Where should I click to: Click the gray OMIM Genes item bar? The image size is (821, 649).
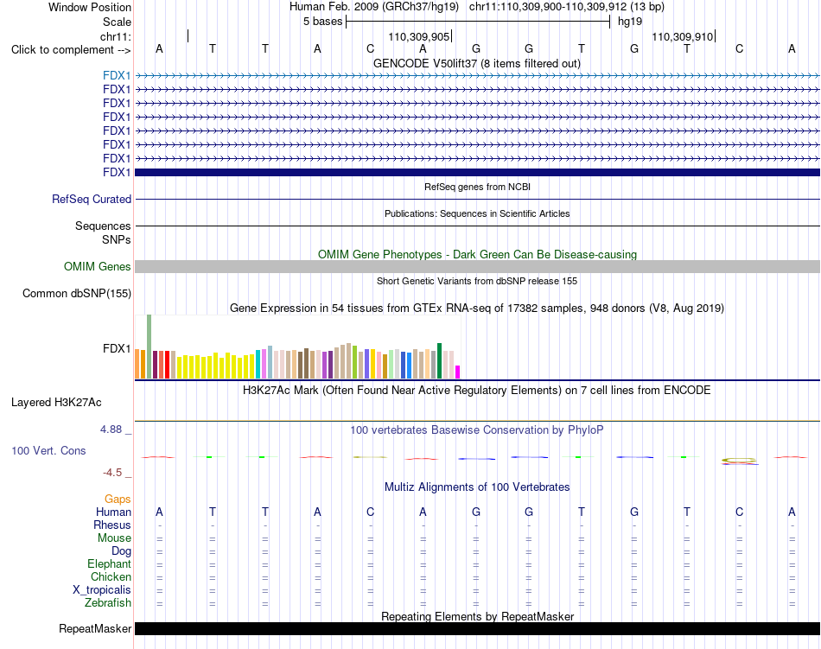(x=477, y=266)
